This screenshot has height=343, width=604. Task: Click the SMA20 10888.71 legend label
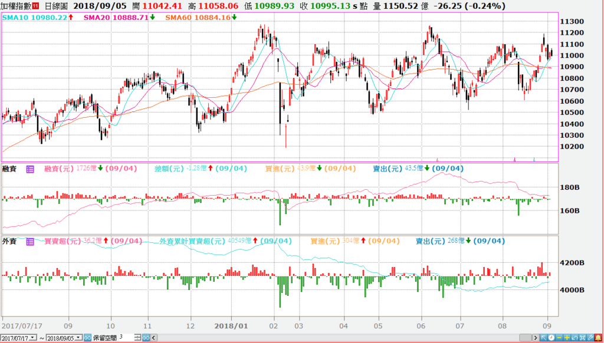pos(116,17)
